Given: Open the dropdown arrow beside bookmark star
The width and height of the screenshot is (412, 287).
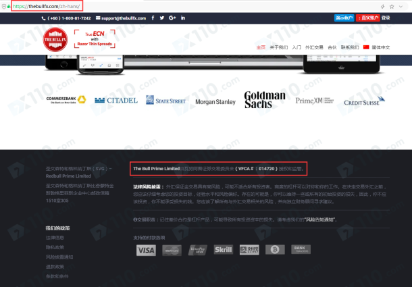Looking at the screenshot, I should pos(401,7).
